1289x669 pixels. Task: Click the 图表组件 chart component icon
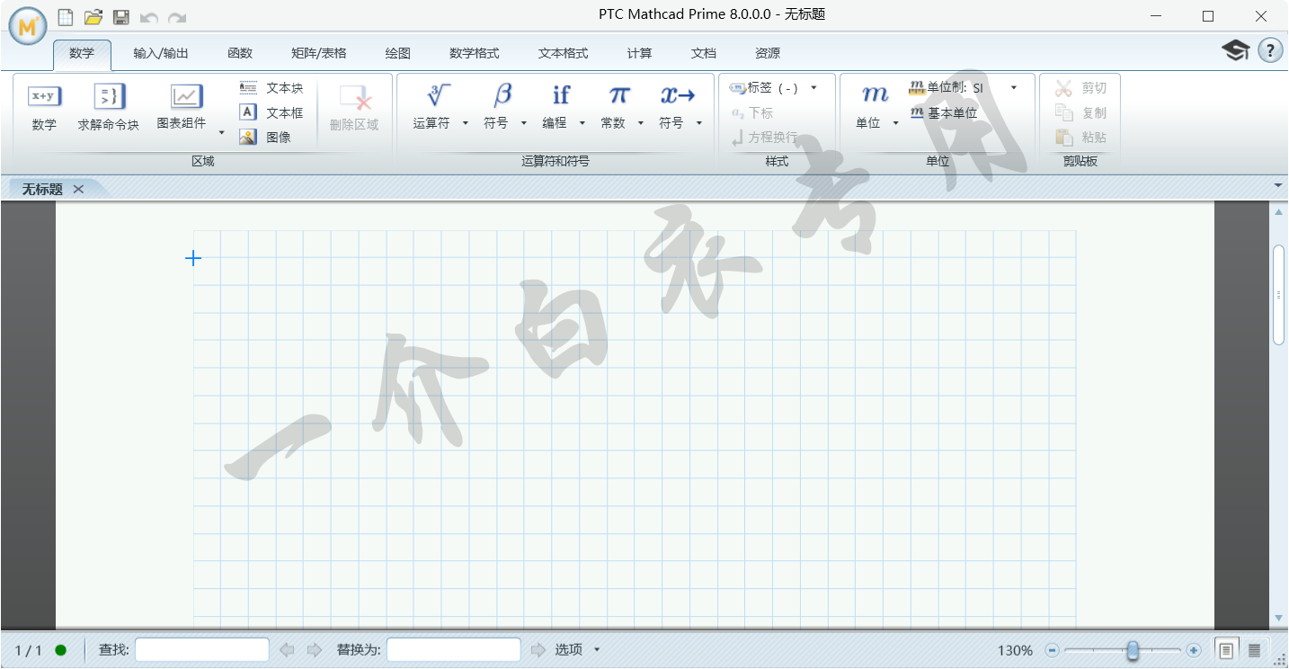(186, 97)
